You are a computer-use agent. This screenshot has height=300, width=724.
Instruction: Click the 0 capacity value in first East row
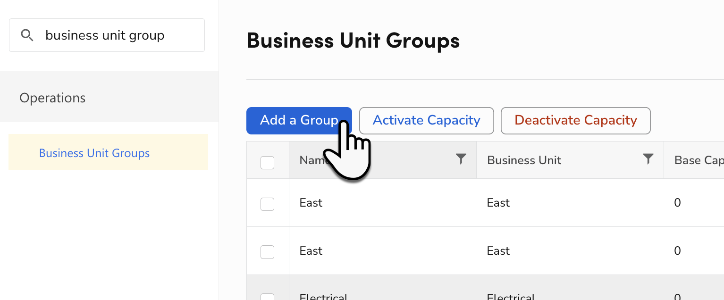click(678, 203)
